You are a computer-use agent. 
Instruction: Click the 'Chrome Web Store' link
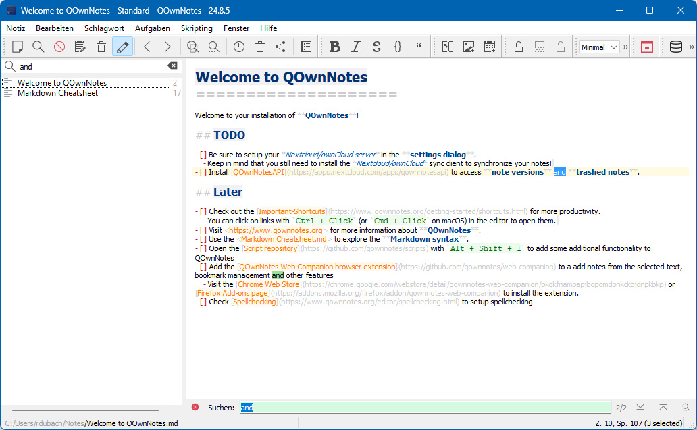click(x=269, y=284)
